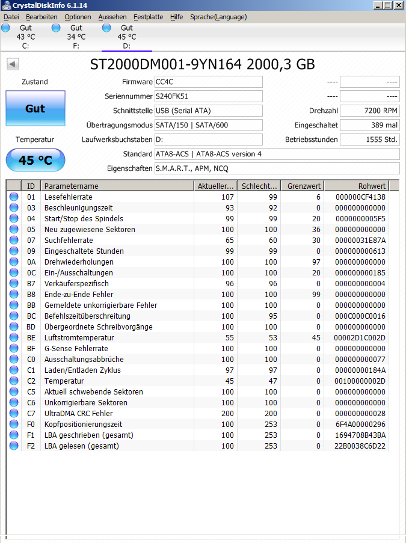Open the Bearbeiten menu
Viewport: 406px width, 543px height.
(42, 17)
